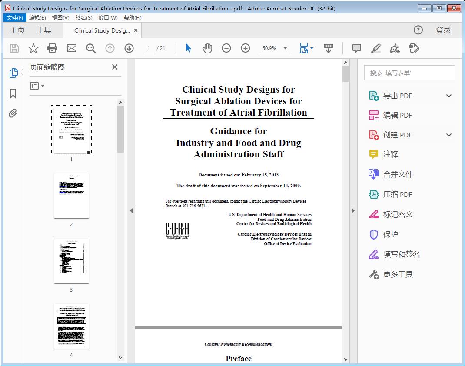Open search using the magnifier icon

point(91,48)
